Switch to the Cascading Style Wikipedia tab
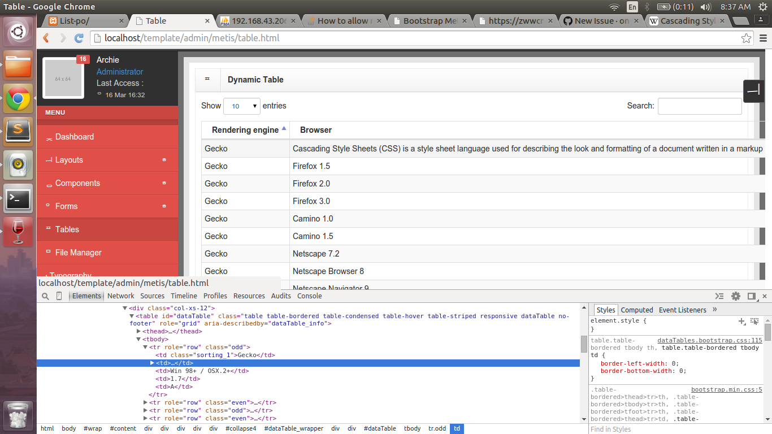 click(x=686, y=21)
